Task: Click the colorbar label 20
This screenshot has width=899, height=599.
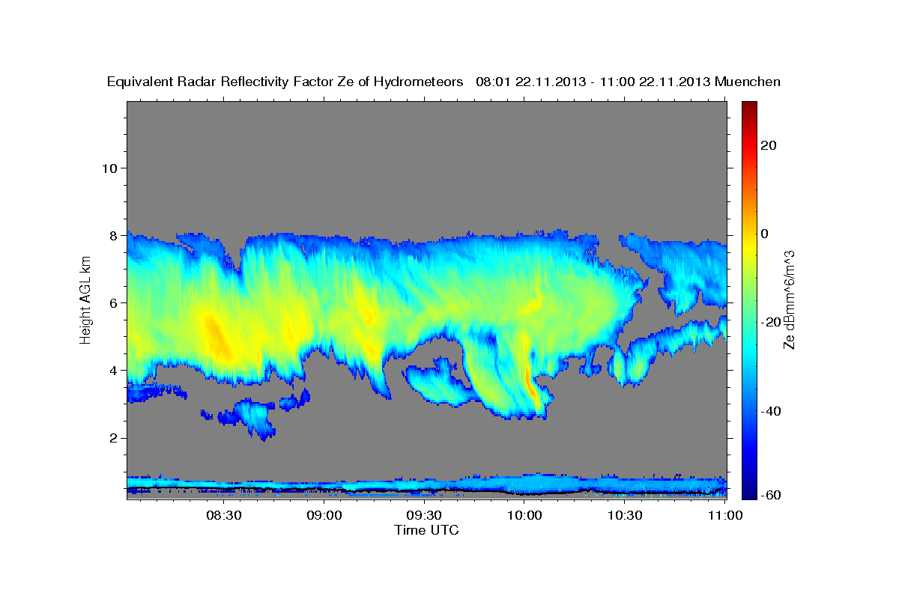Action: tap(767, 145)
